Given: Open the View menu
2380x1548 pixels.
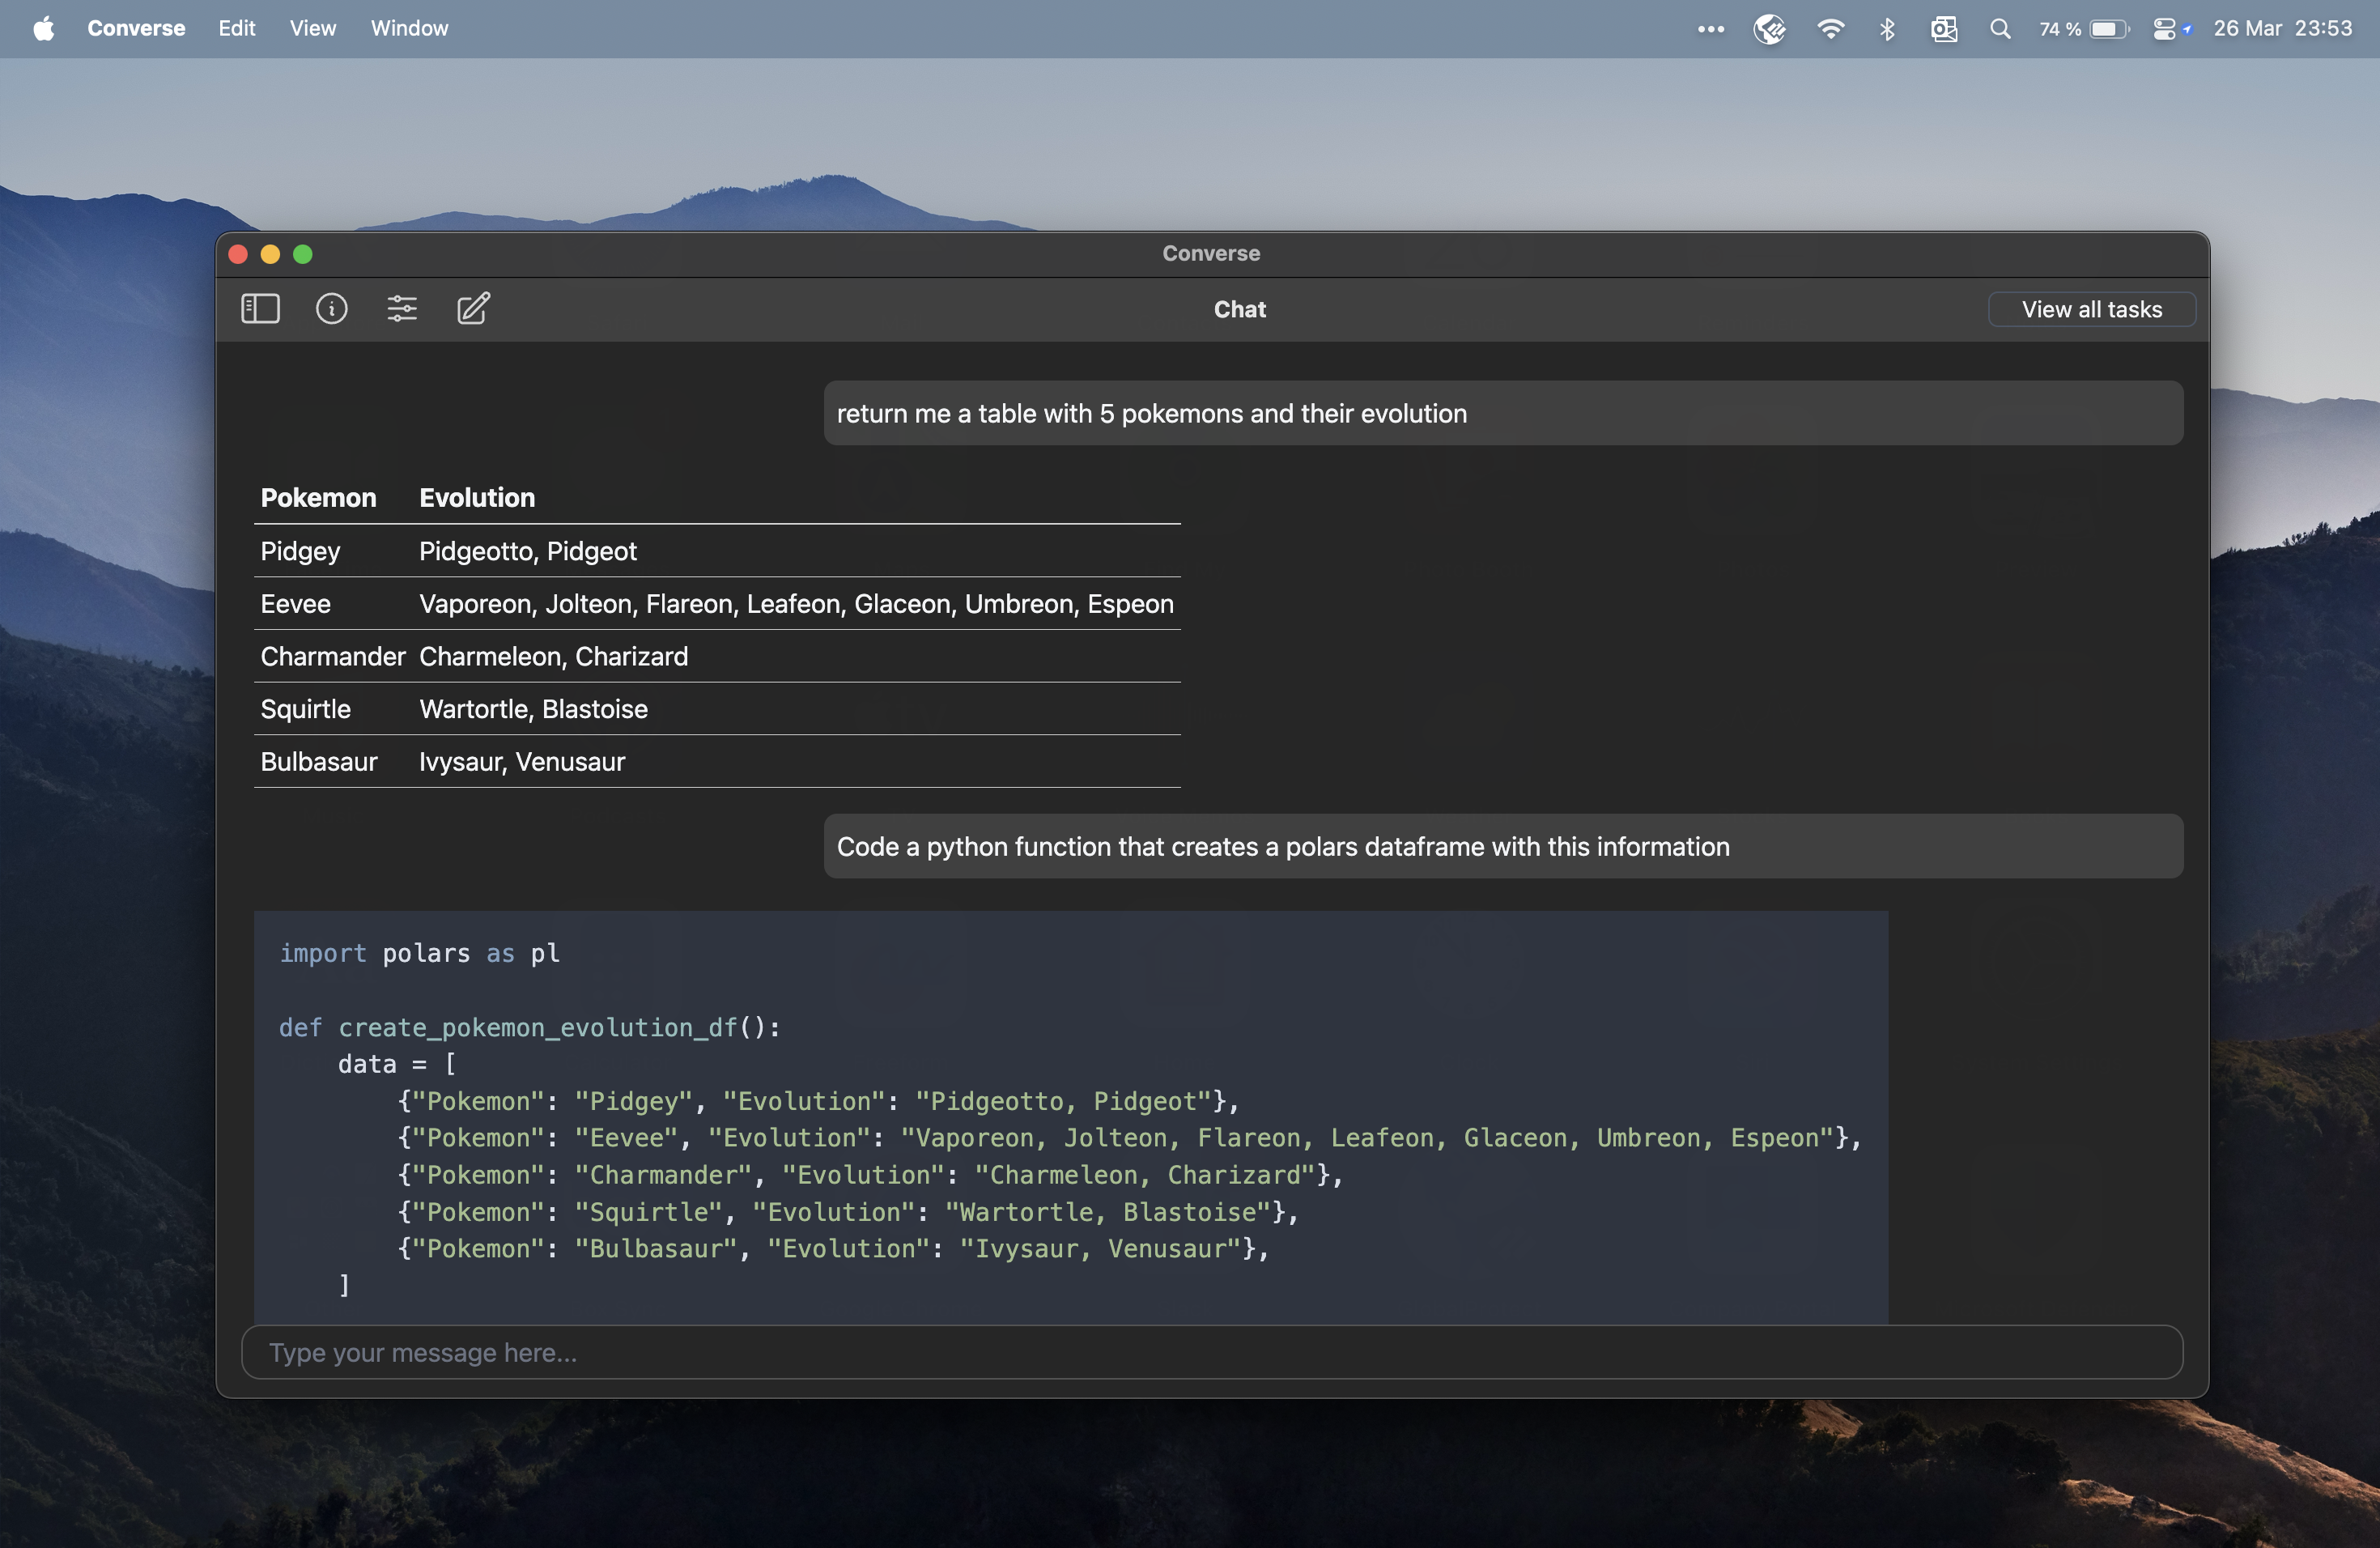Looking at the screenshot, I should (313, 28).
